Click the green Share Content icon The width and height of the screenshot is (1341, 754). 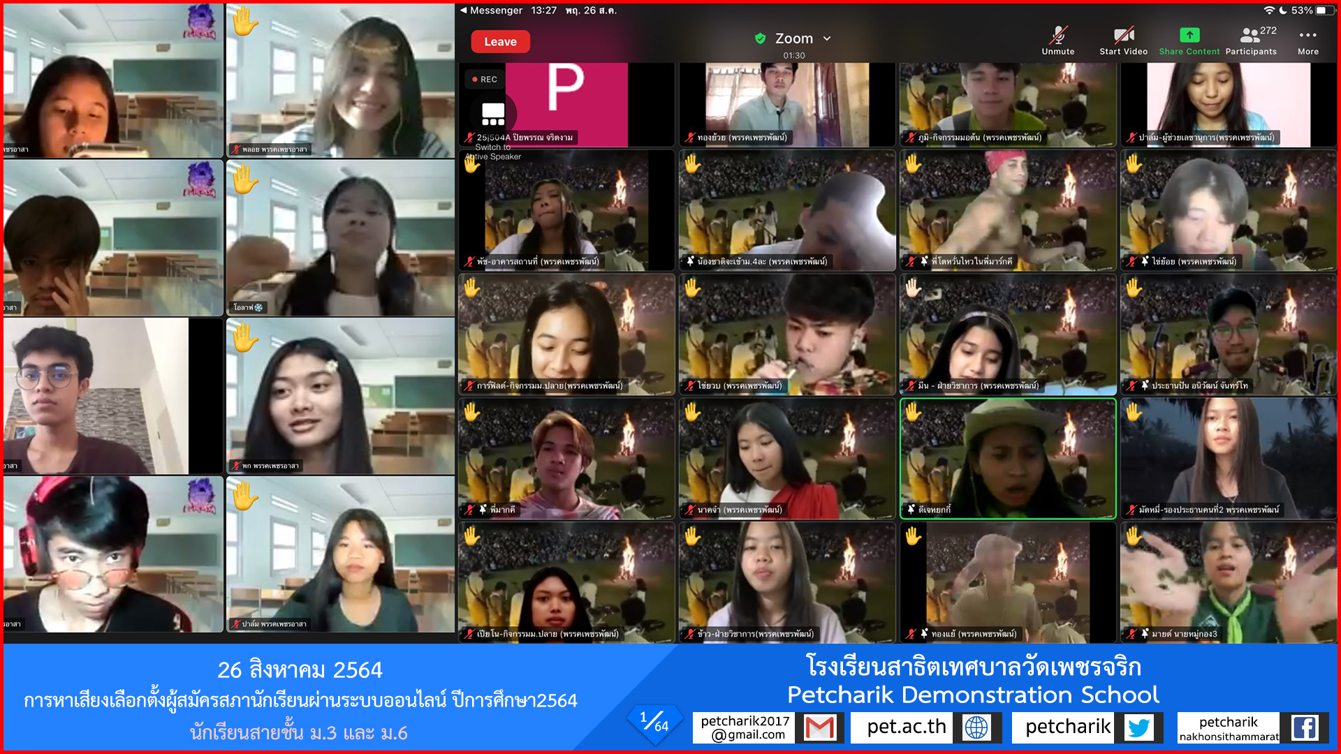point(1189,35)
